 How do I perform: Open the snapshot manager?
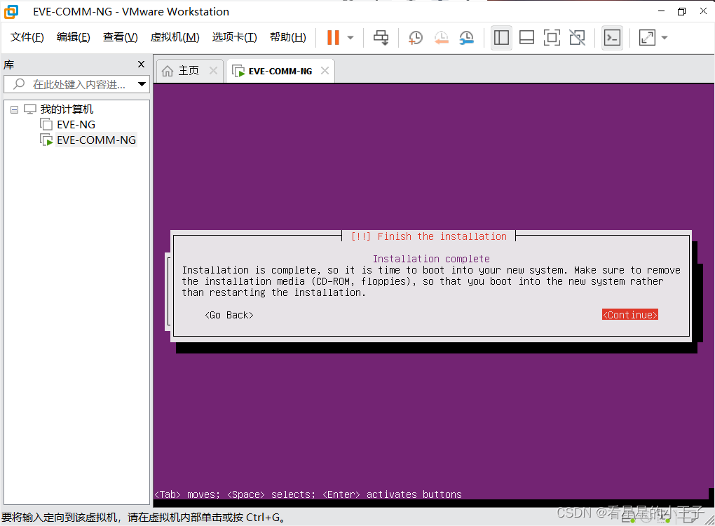coord(466,37)
